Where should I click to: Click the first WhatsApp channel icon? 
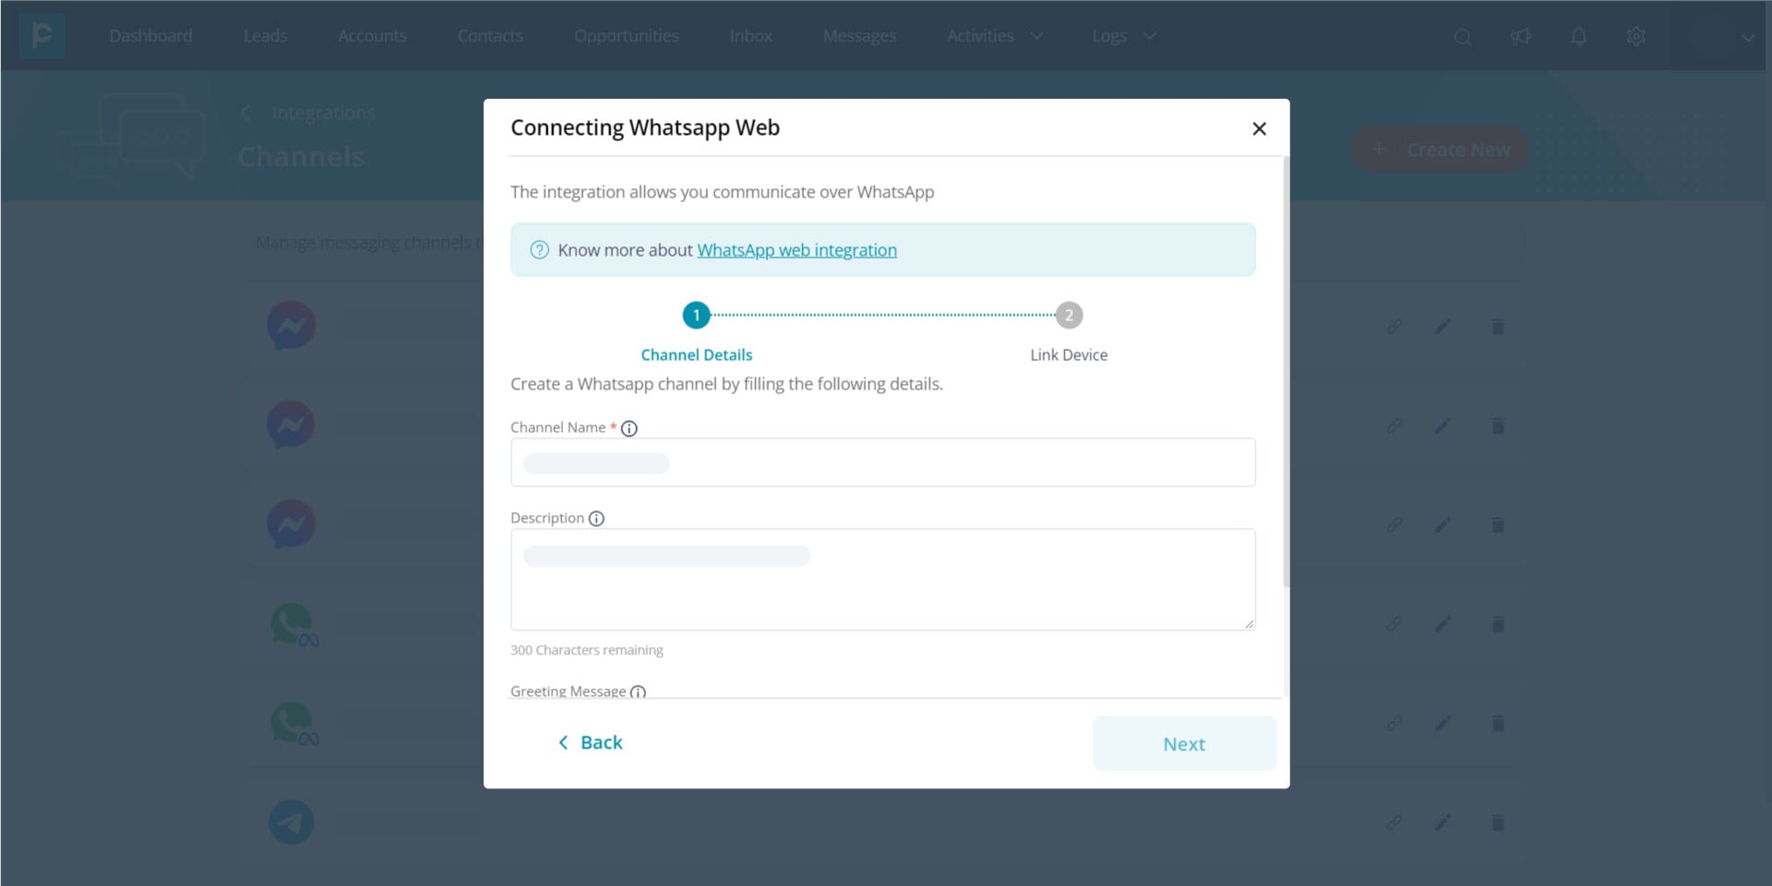pos(293,625)
